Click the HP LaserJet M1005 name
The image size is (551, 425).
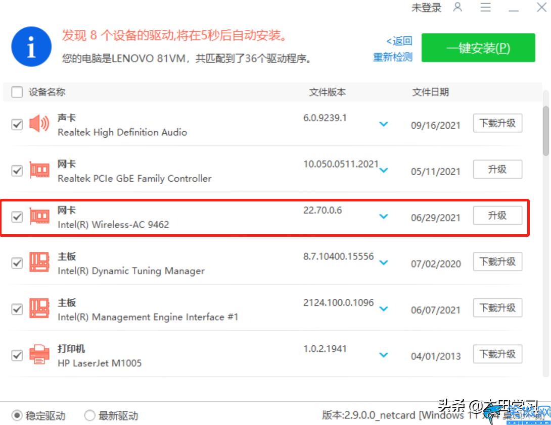click(x=100, y=363)
